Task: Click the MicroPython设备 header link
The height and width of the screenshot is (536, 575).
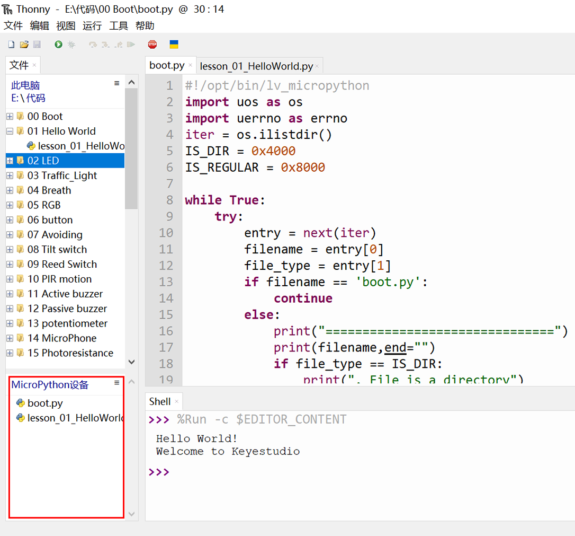Action: pos(50,384)
